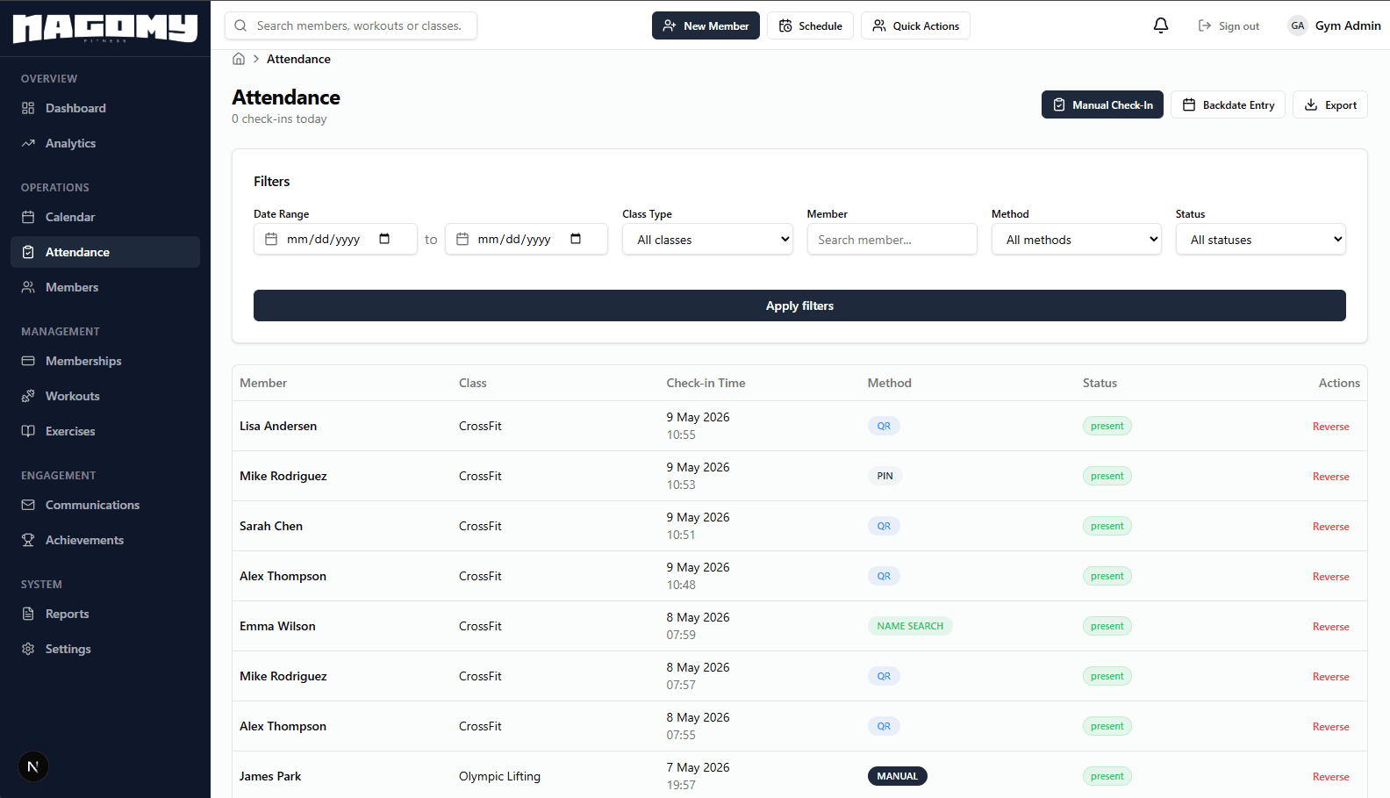Click the NAME SEARCH method badge
1390x798 pixels.
point(910,626)
